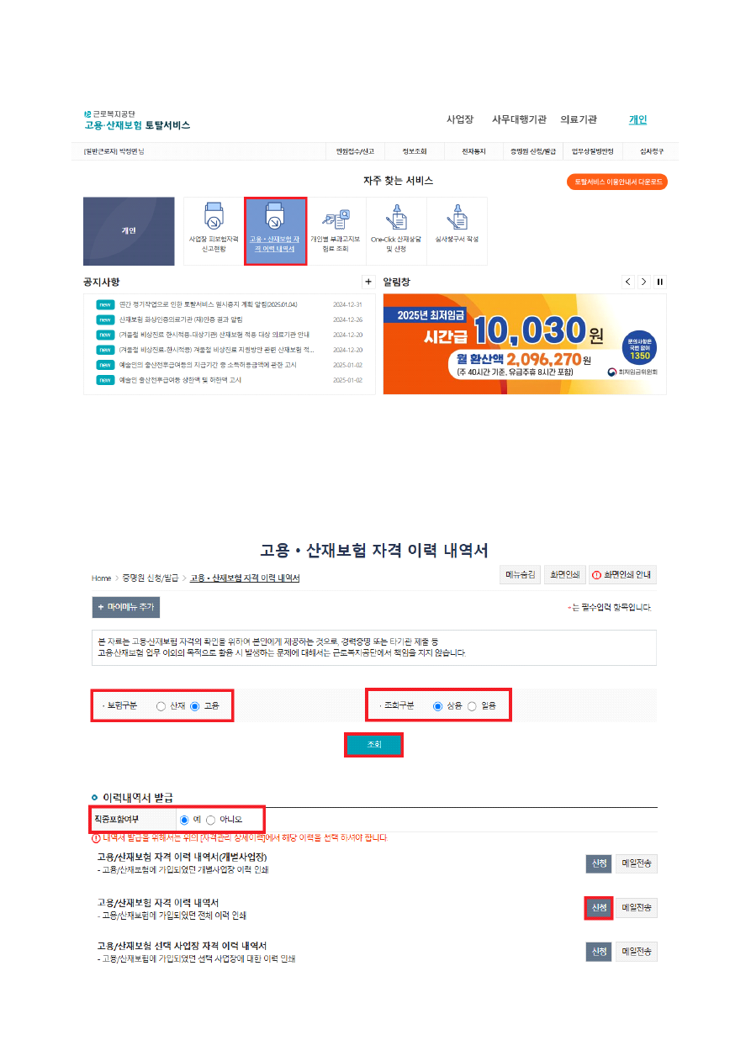
Task: Open 심사청구서 작성 service icon
Action: coord(457,231)
